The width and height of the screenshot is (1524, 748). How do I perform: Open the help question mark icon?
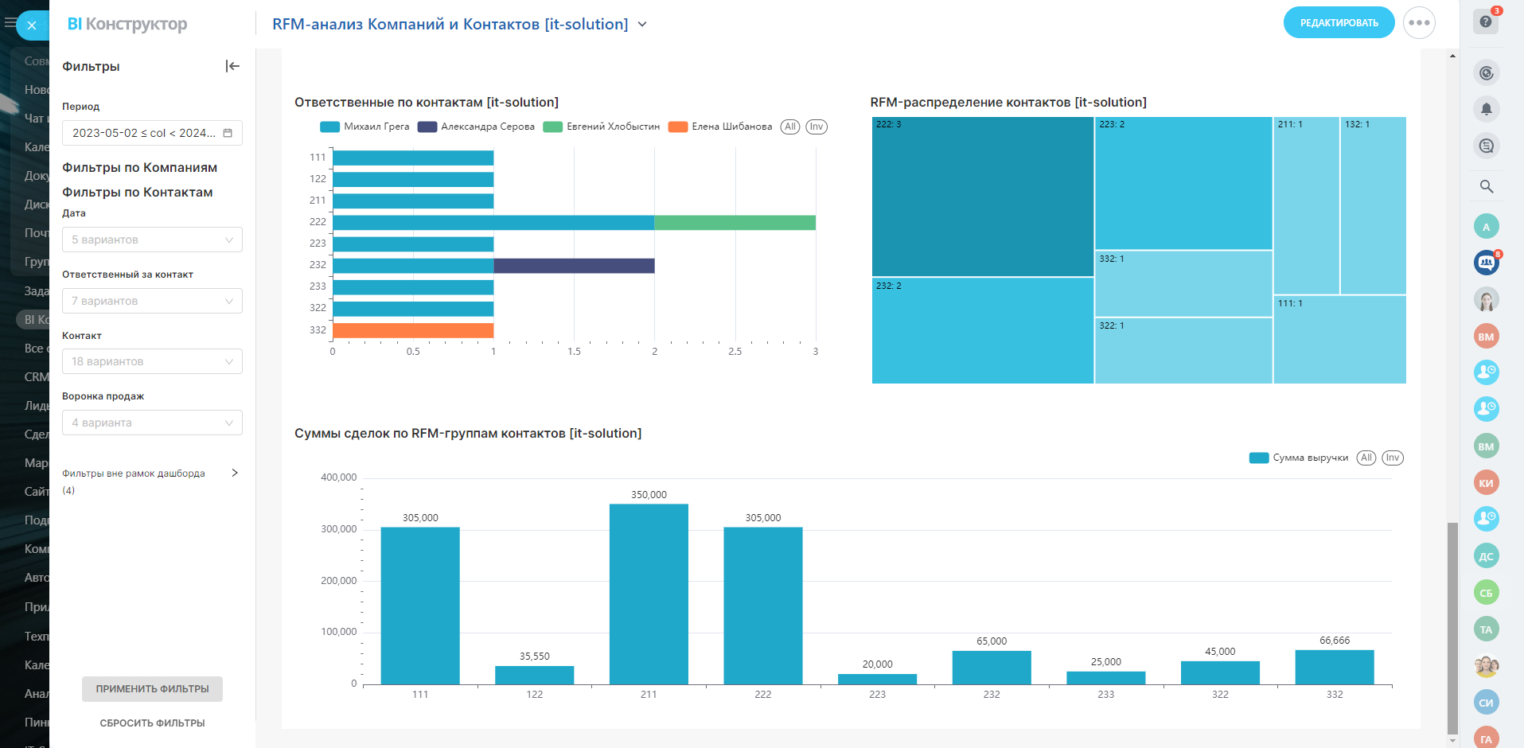click(1486, 21)
